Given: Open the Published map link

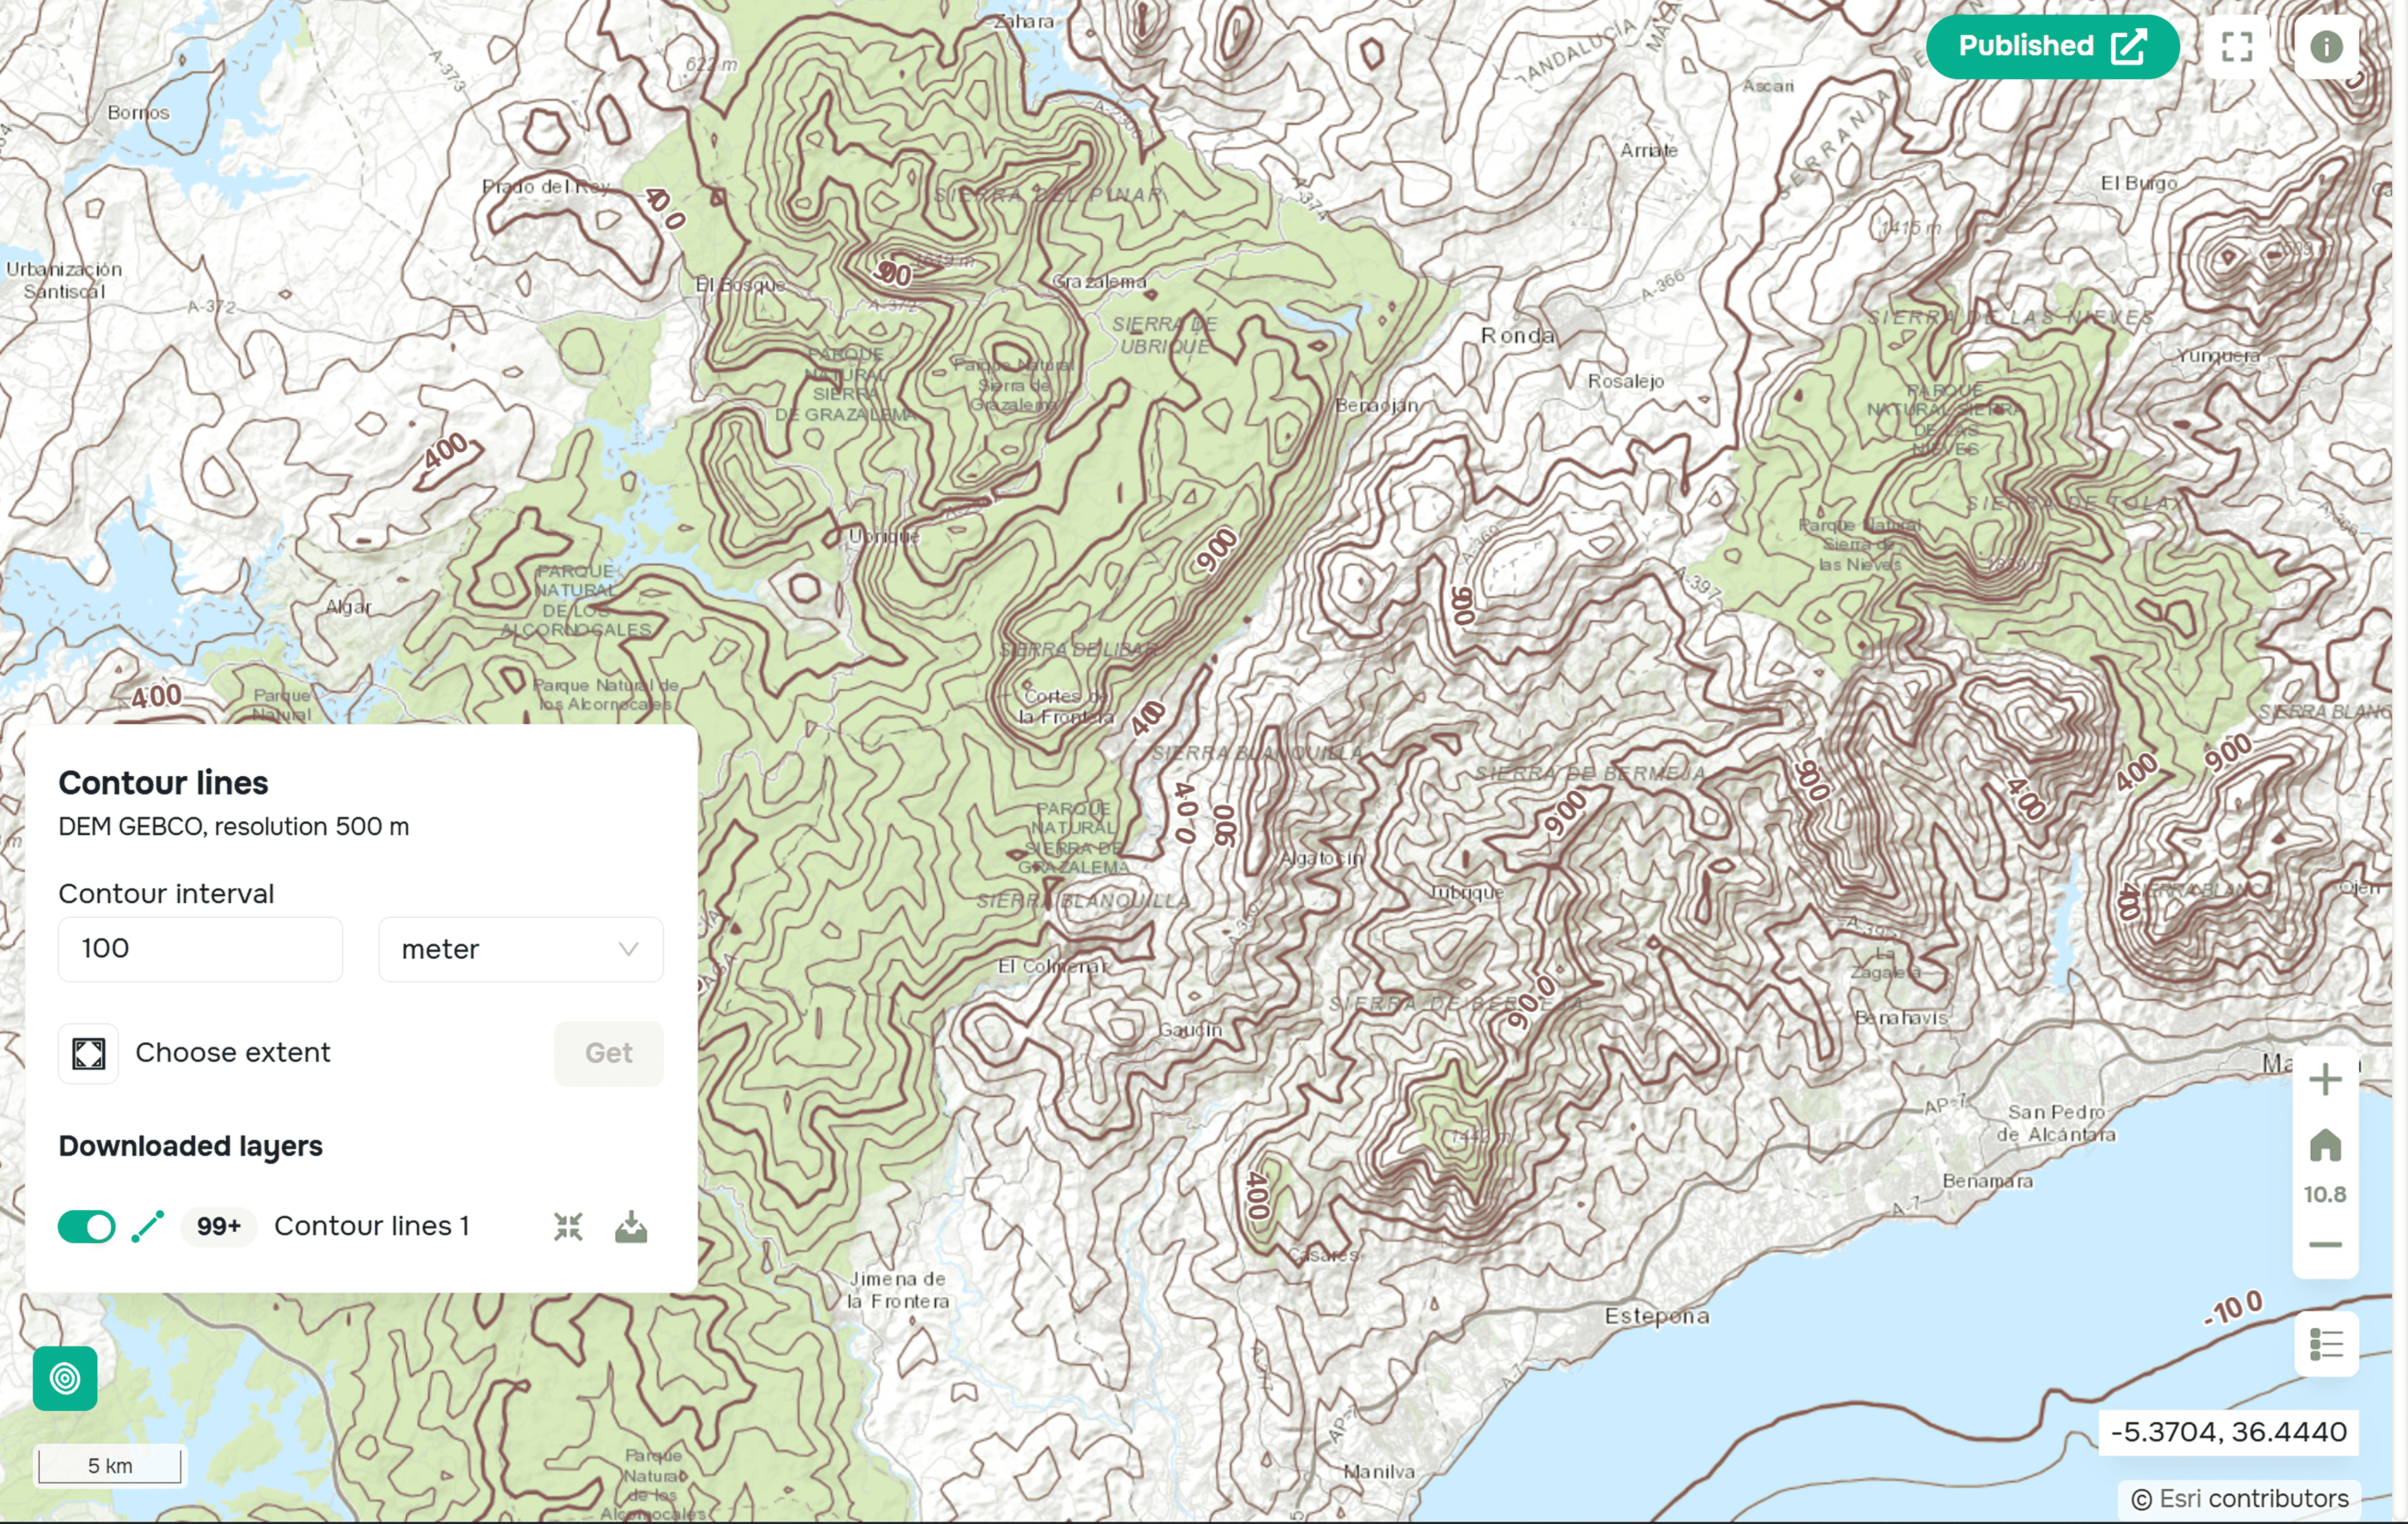Looking at the screenshot, I should [2052, 46].
